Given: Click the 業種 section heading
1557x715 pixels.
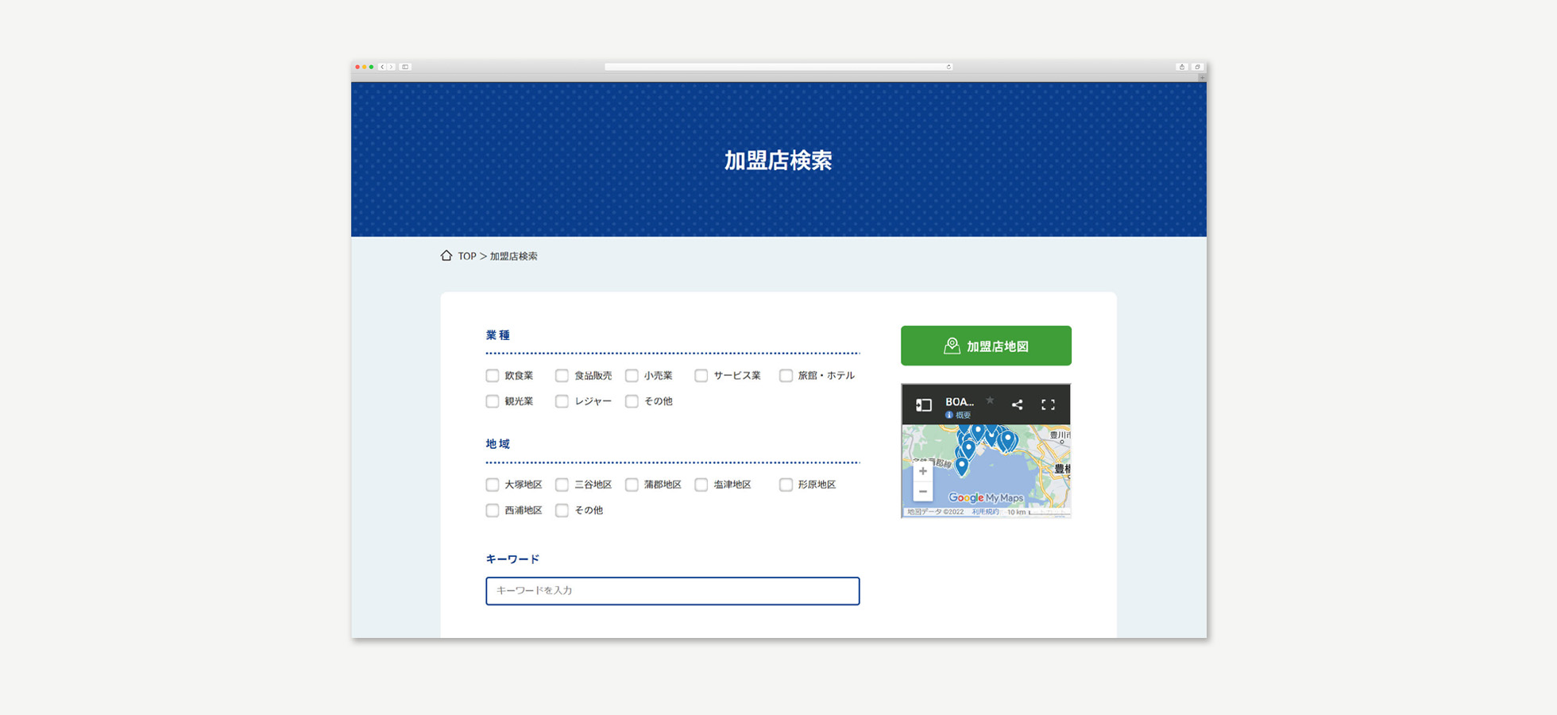Looking at the screenshot, I should (498, 335).
